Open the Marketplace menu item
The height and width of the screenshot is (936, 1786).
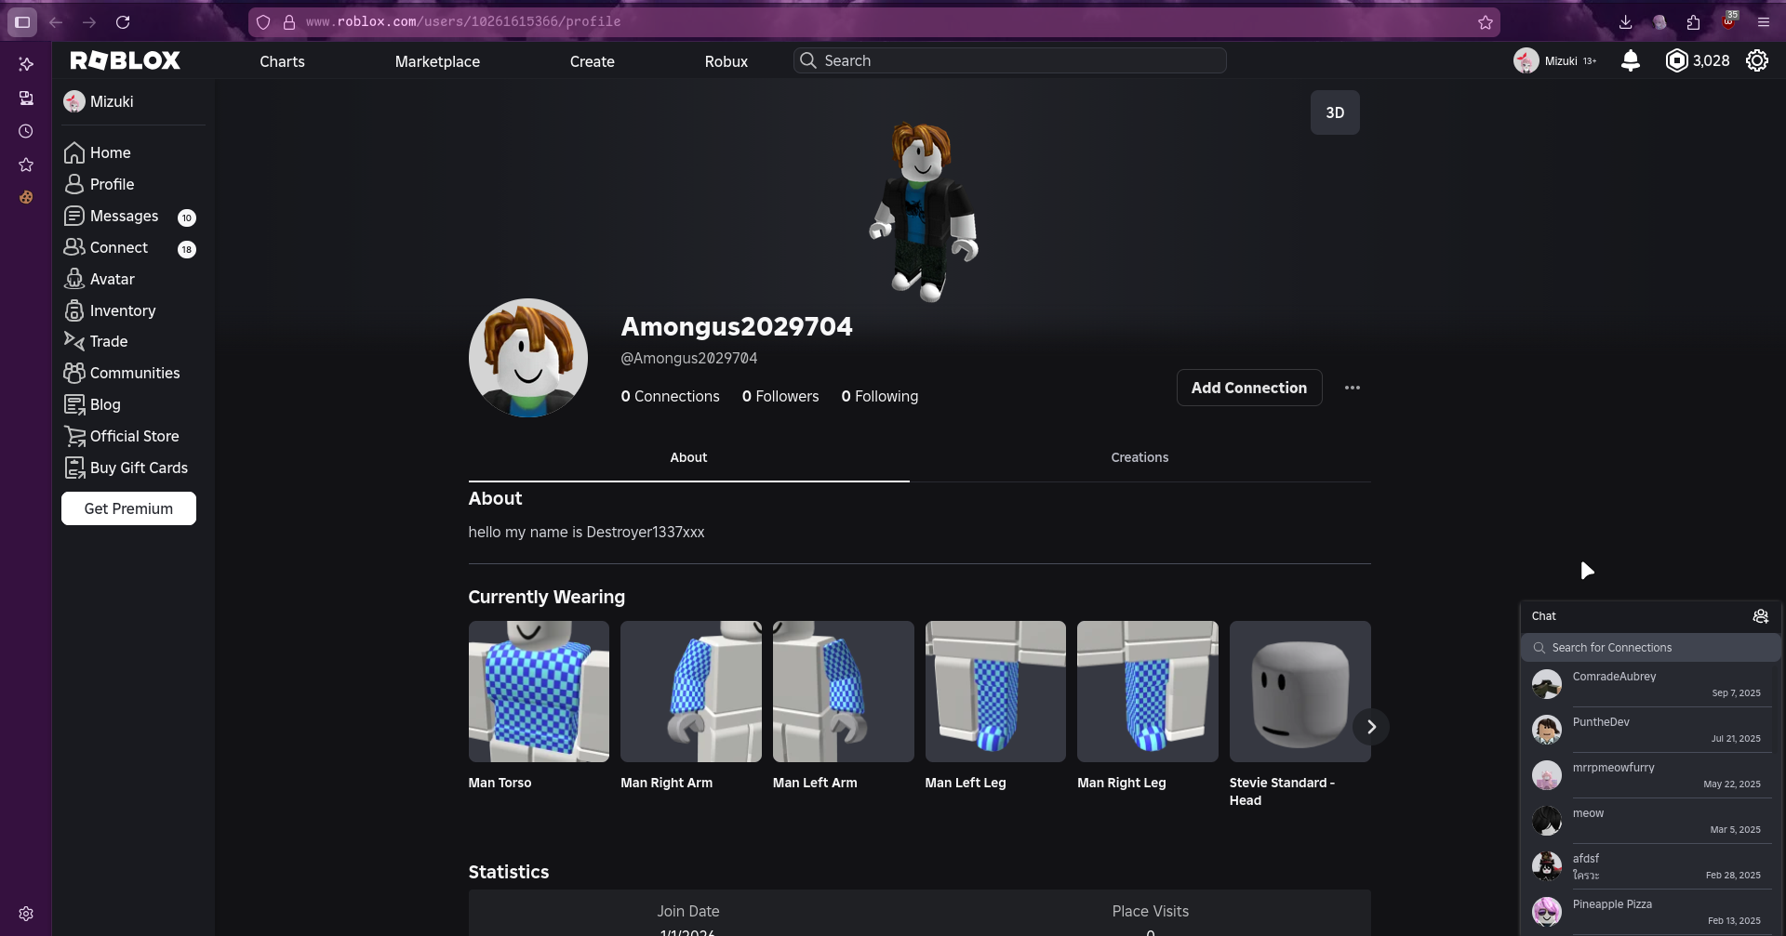coord(437,61)
